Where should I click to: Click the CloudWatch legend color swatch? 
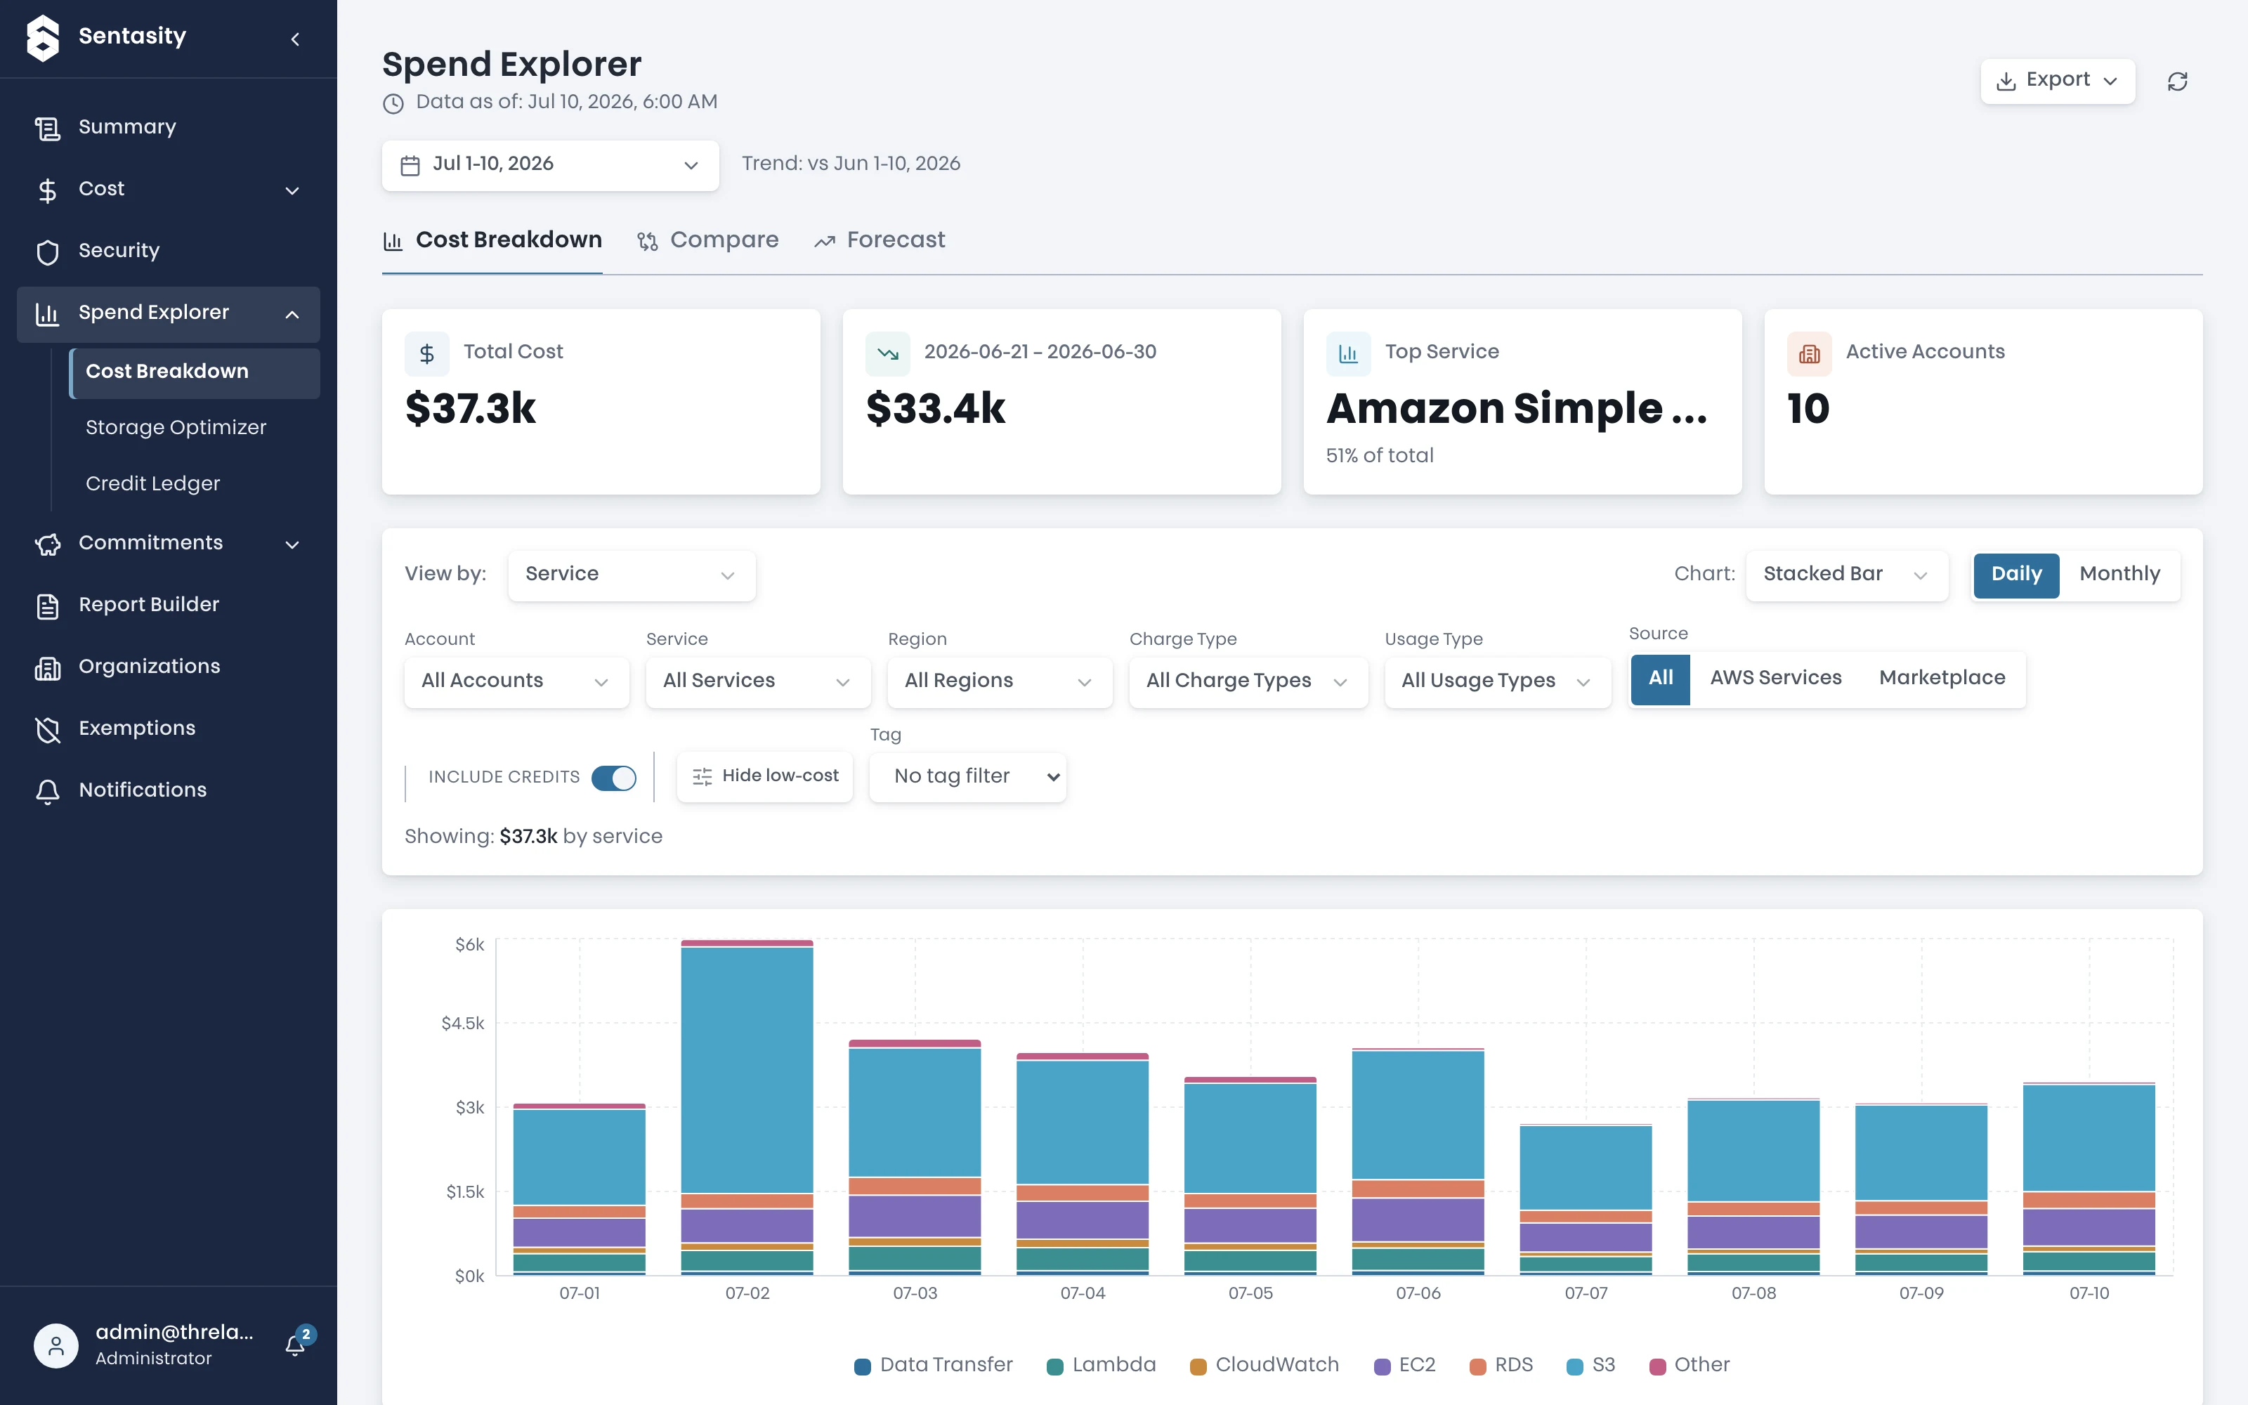[1198, 1367]
